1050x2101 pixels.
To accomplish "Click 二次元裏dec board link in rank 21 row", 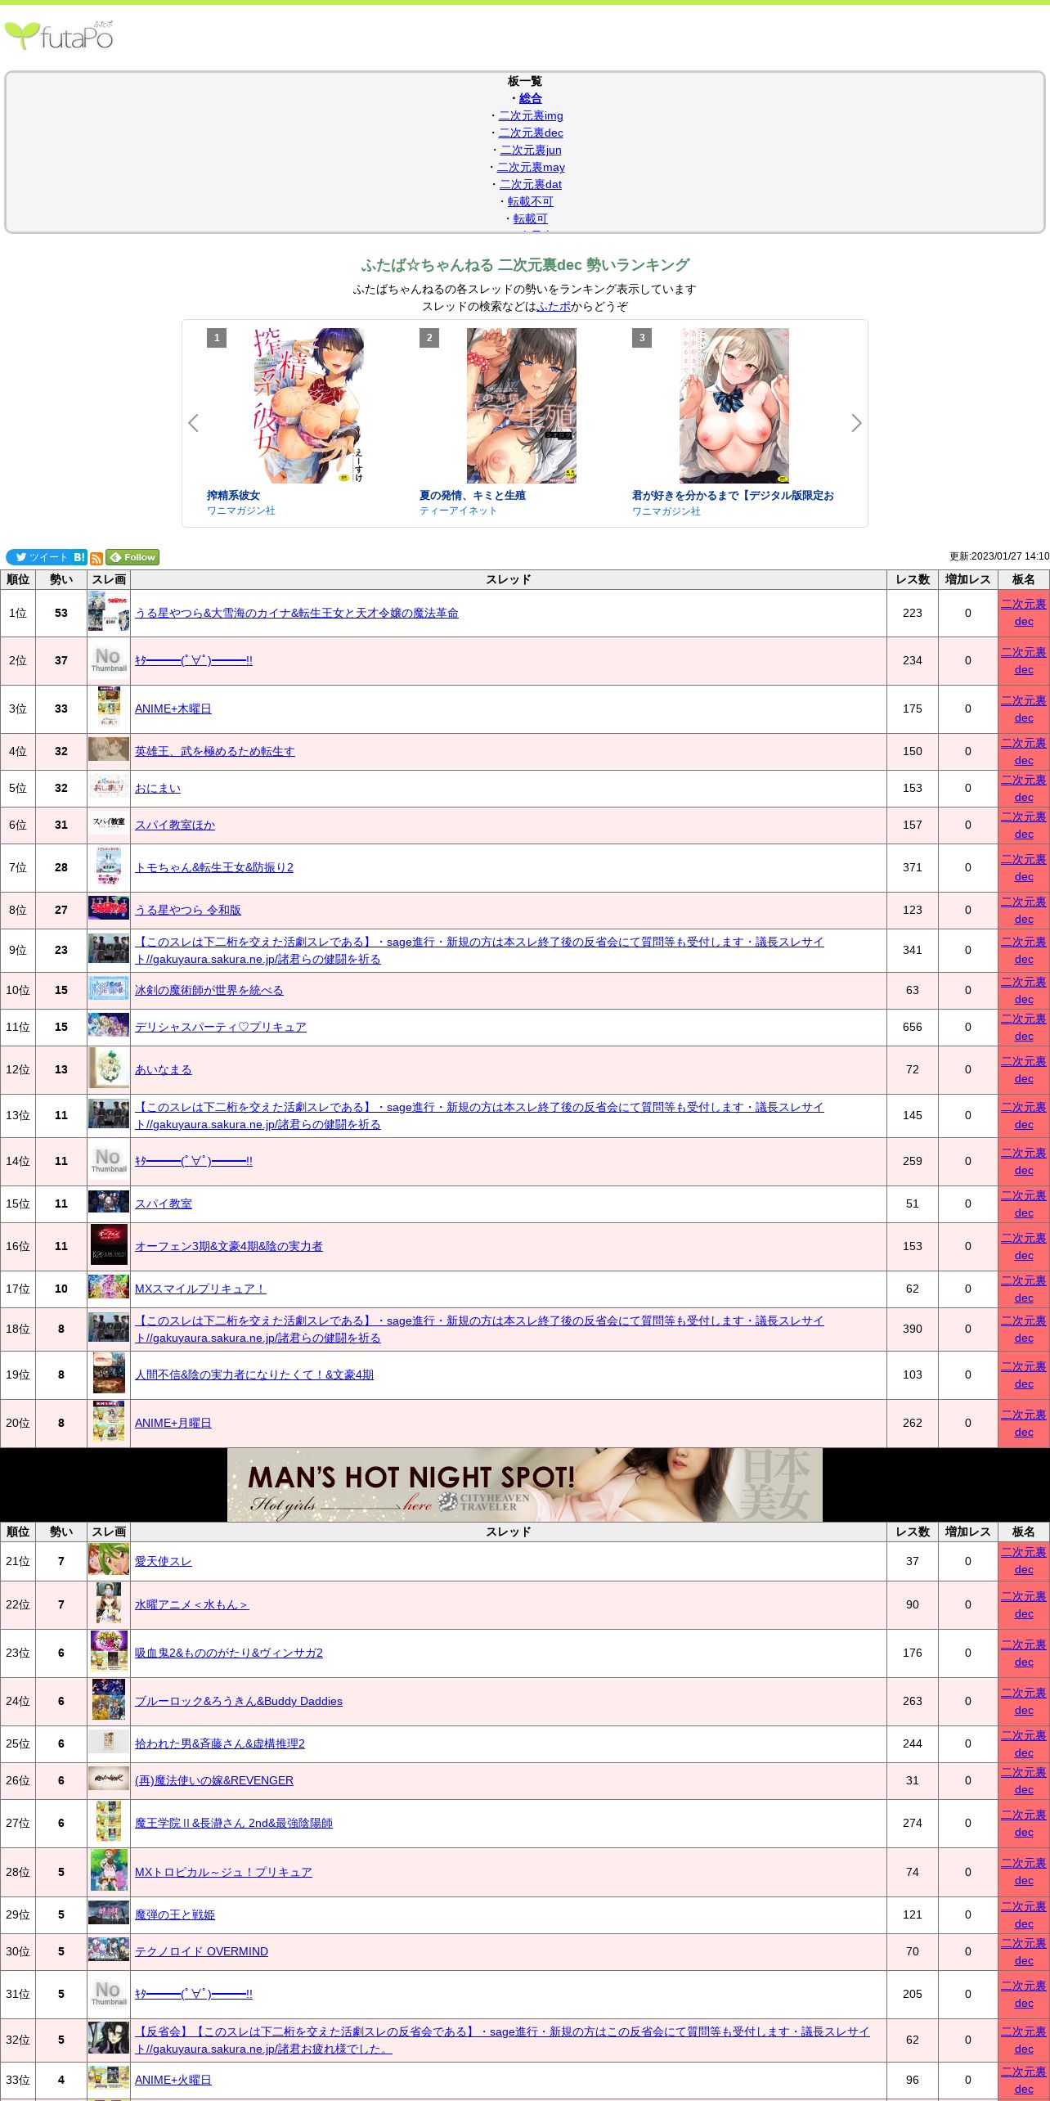I will click(1024, 1561).
